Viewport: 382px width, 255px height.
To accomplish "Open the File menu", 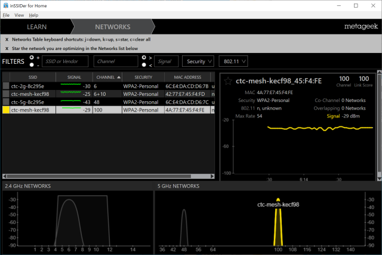I will click(6, 15).
